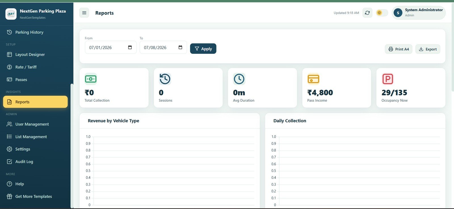This screenshot has width=454, height=209.
Task: Open the System Administrator profile menu
Action: tap(419, 13)
